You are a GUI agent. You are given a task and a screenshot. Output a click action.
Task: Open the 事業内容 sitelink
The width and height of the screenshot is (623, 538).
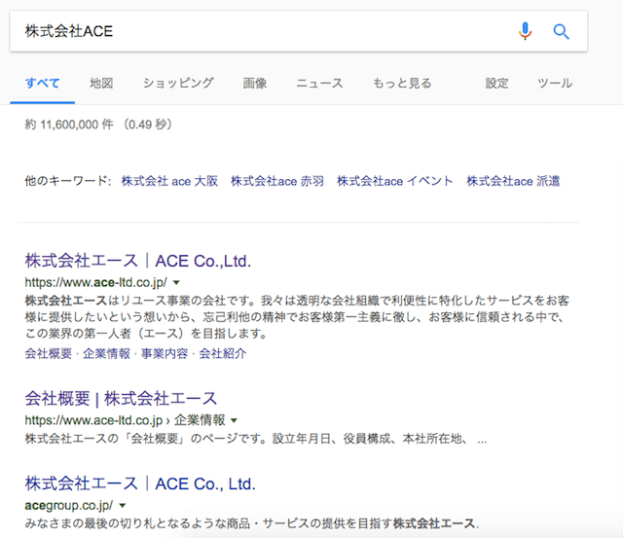165,353
